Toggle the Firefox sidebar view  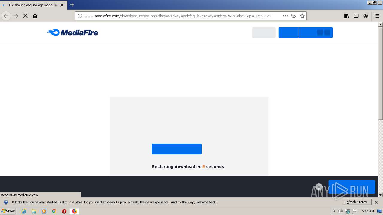pyautogui.click(x=356, y=16)
